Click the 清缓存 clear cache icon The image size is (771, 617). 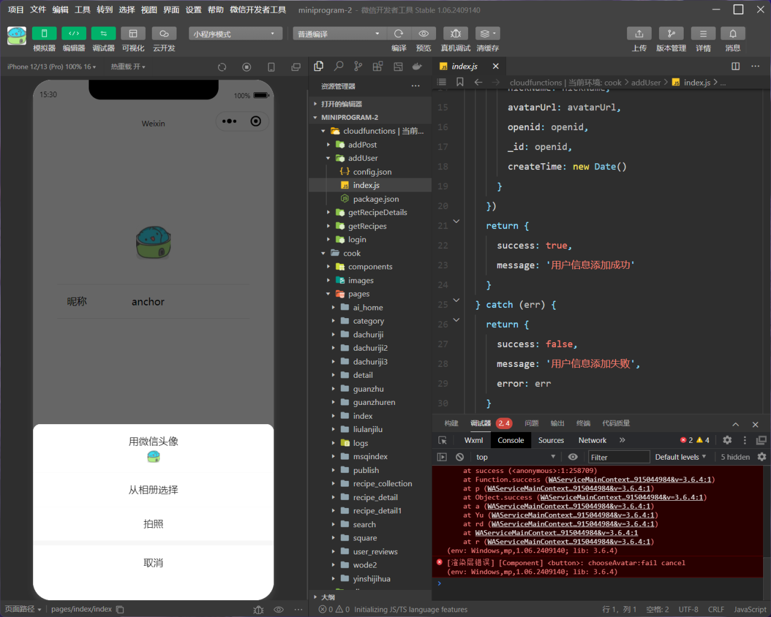pyautogui.click(x=487, y=34)
